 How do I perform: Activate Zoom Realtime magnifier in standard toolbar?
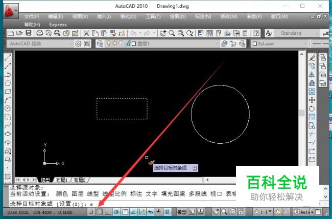172,33
